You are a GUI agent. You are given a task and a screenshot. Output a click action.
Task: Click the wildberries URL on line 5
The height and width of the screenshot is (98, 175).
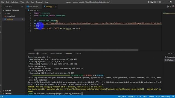(102, 23)
